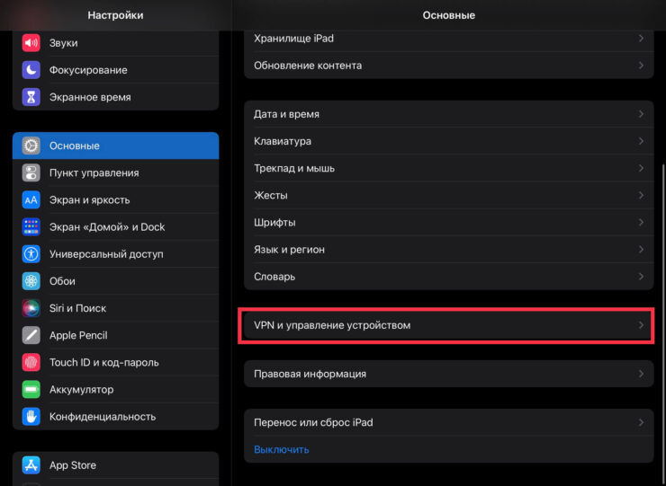Tap the App Store icon
Viewport: 666px width, 486px height.
(x=31, y=465)
